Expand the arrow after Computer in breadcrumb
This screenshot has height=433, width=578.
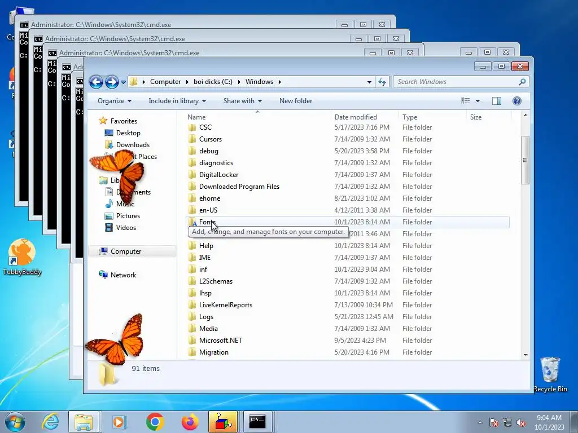(x=187, y=82)
